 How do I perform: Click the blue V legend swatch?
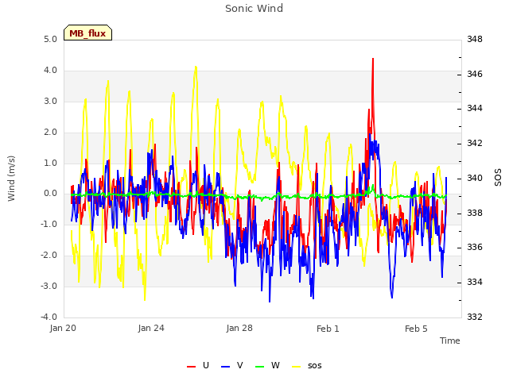[225, 367]
